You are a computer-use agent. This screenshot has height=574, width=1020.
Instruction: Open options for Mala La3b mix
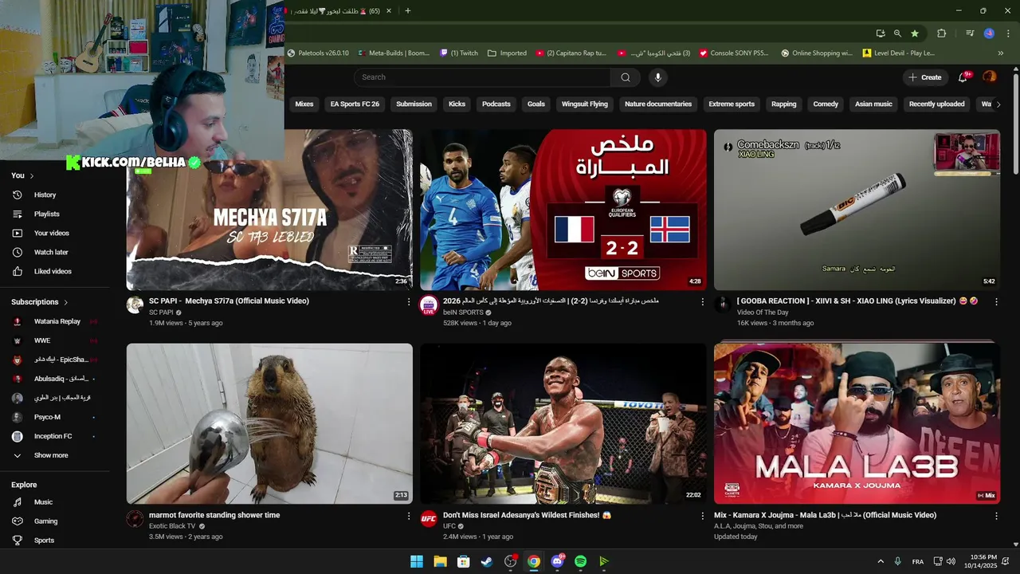996,517
